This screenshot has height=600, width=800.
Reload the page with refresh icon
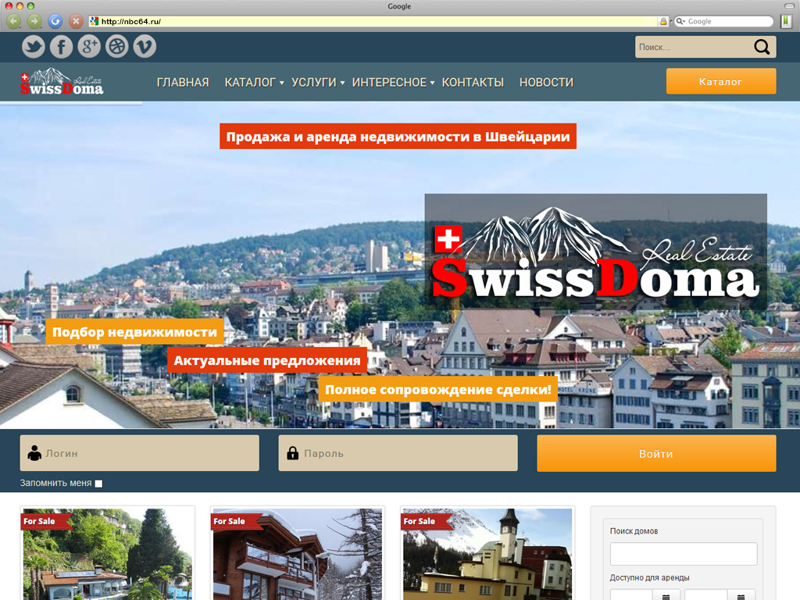click(55, 21)
